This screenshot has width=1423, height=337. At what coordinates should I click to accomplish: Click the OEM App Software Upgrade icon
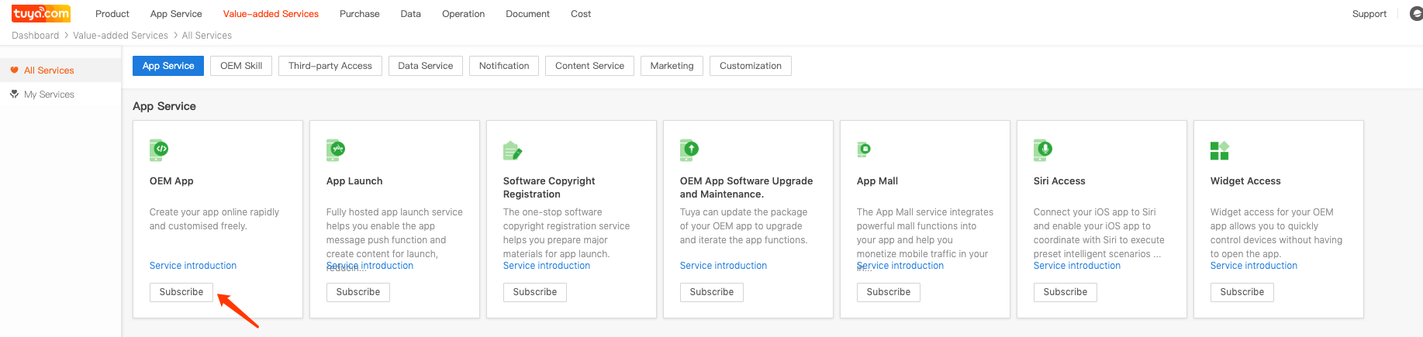click(x=689, y=150)
